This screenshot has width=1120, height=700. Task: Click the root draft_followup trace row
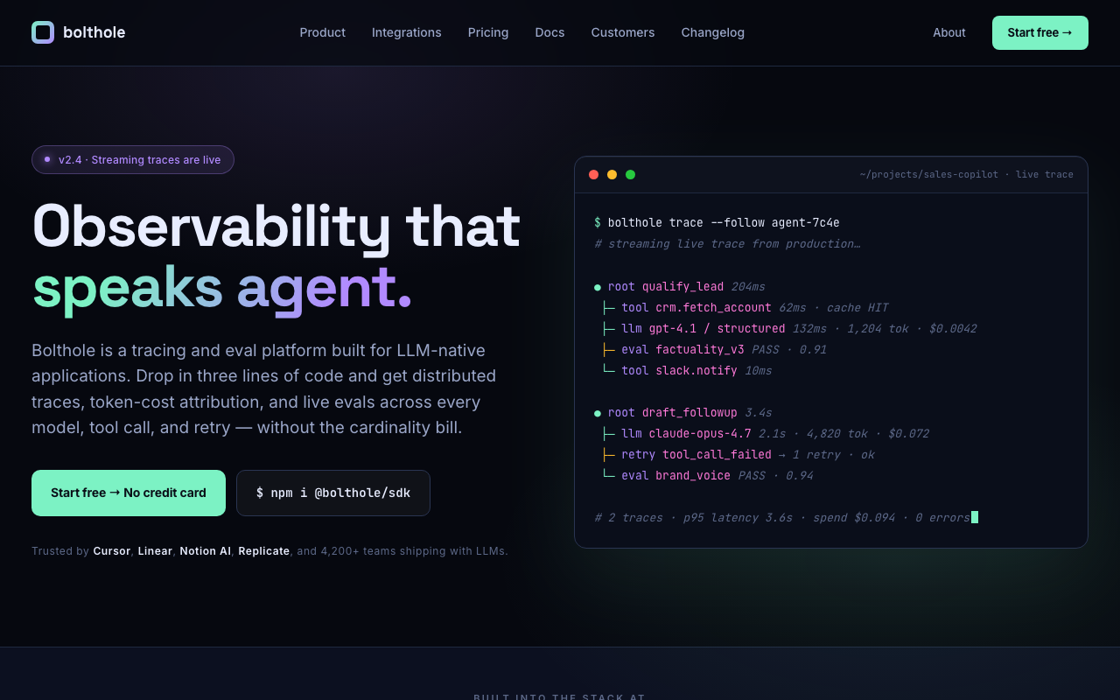pos(683,412)
